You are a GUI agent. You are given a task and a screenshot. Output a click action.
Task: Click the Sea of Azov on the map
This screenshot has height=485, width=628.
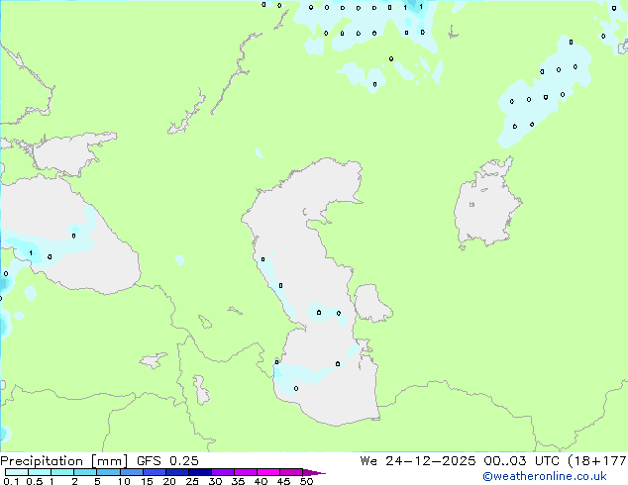coord(65,153)
